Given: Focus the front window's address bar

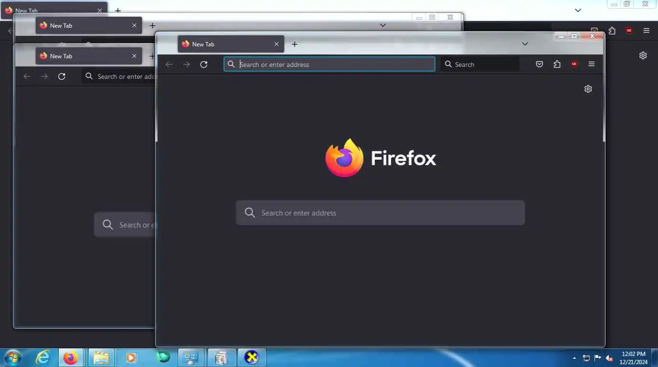Looking at the screenshot, I should 329,65.
